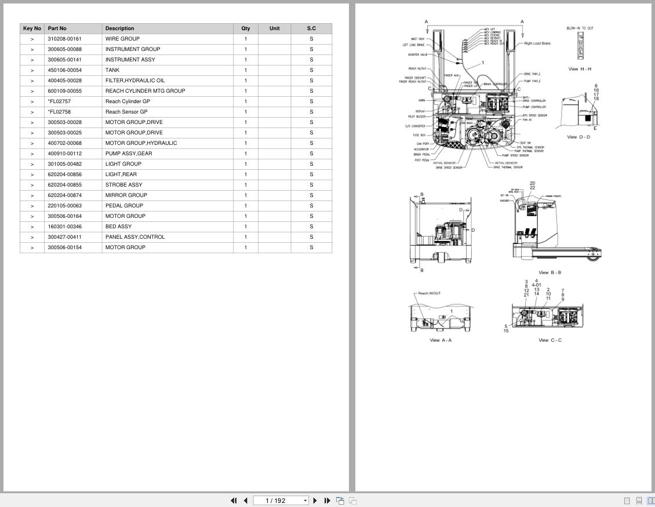Select part number 450106-00054
This screenshot has height=507, width=655.
click(x=65, y=70)
